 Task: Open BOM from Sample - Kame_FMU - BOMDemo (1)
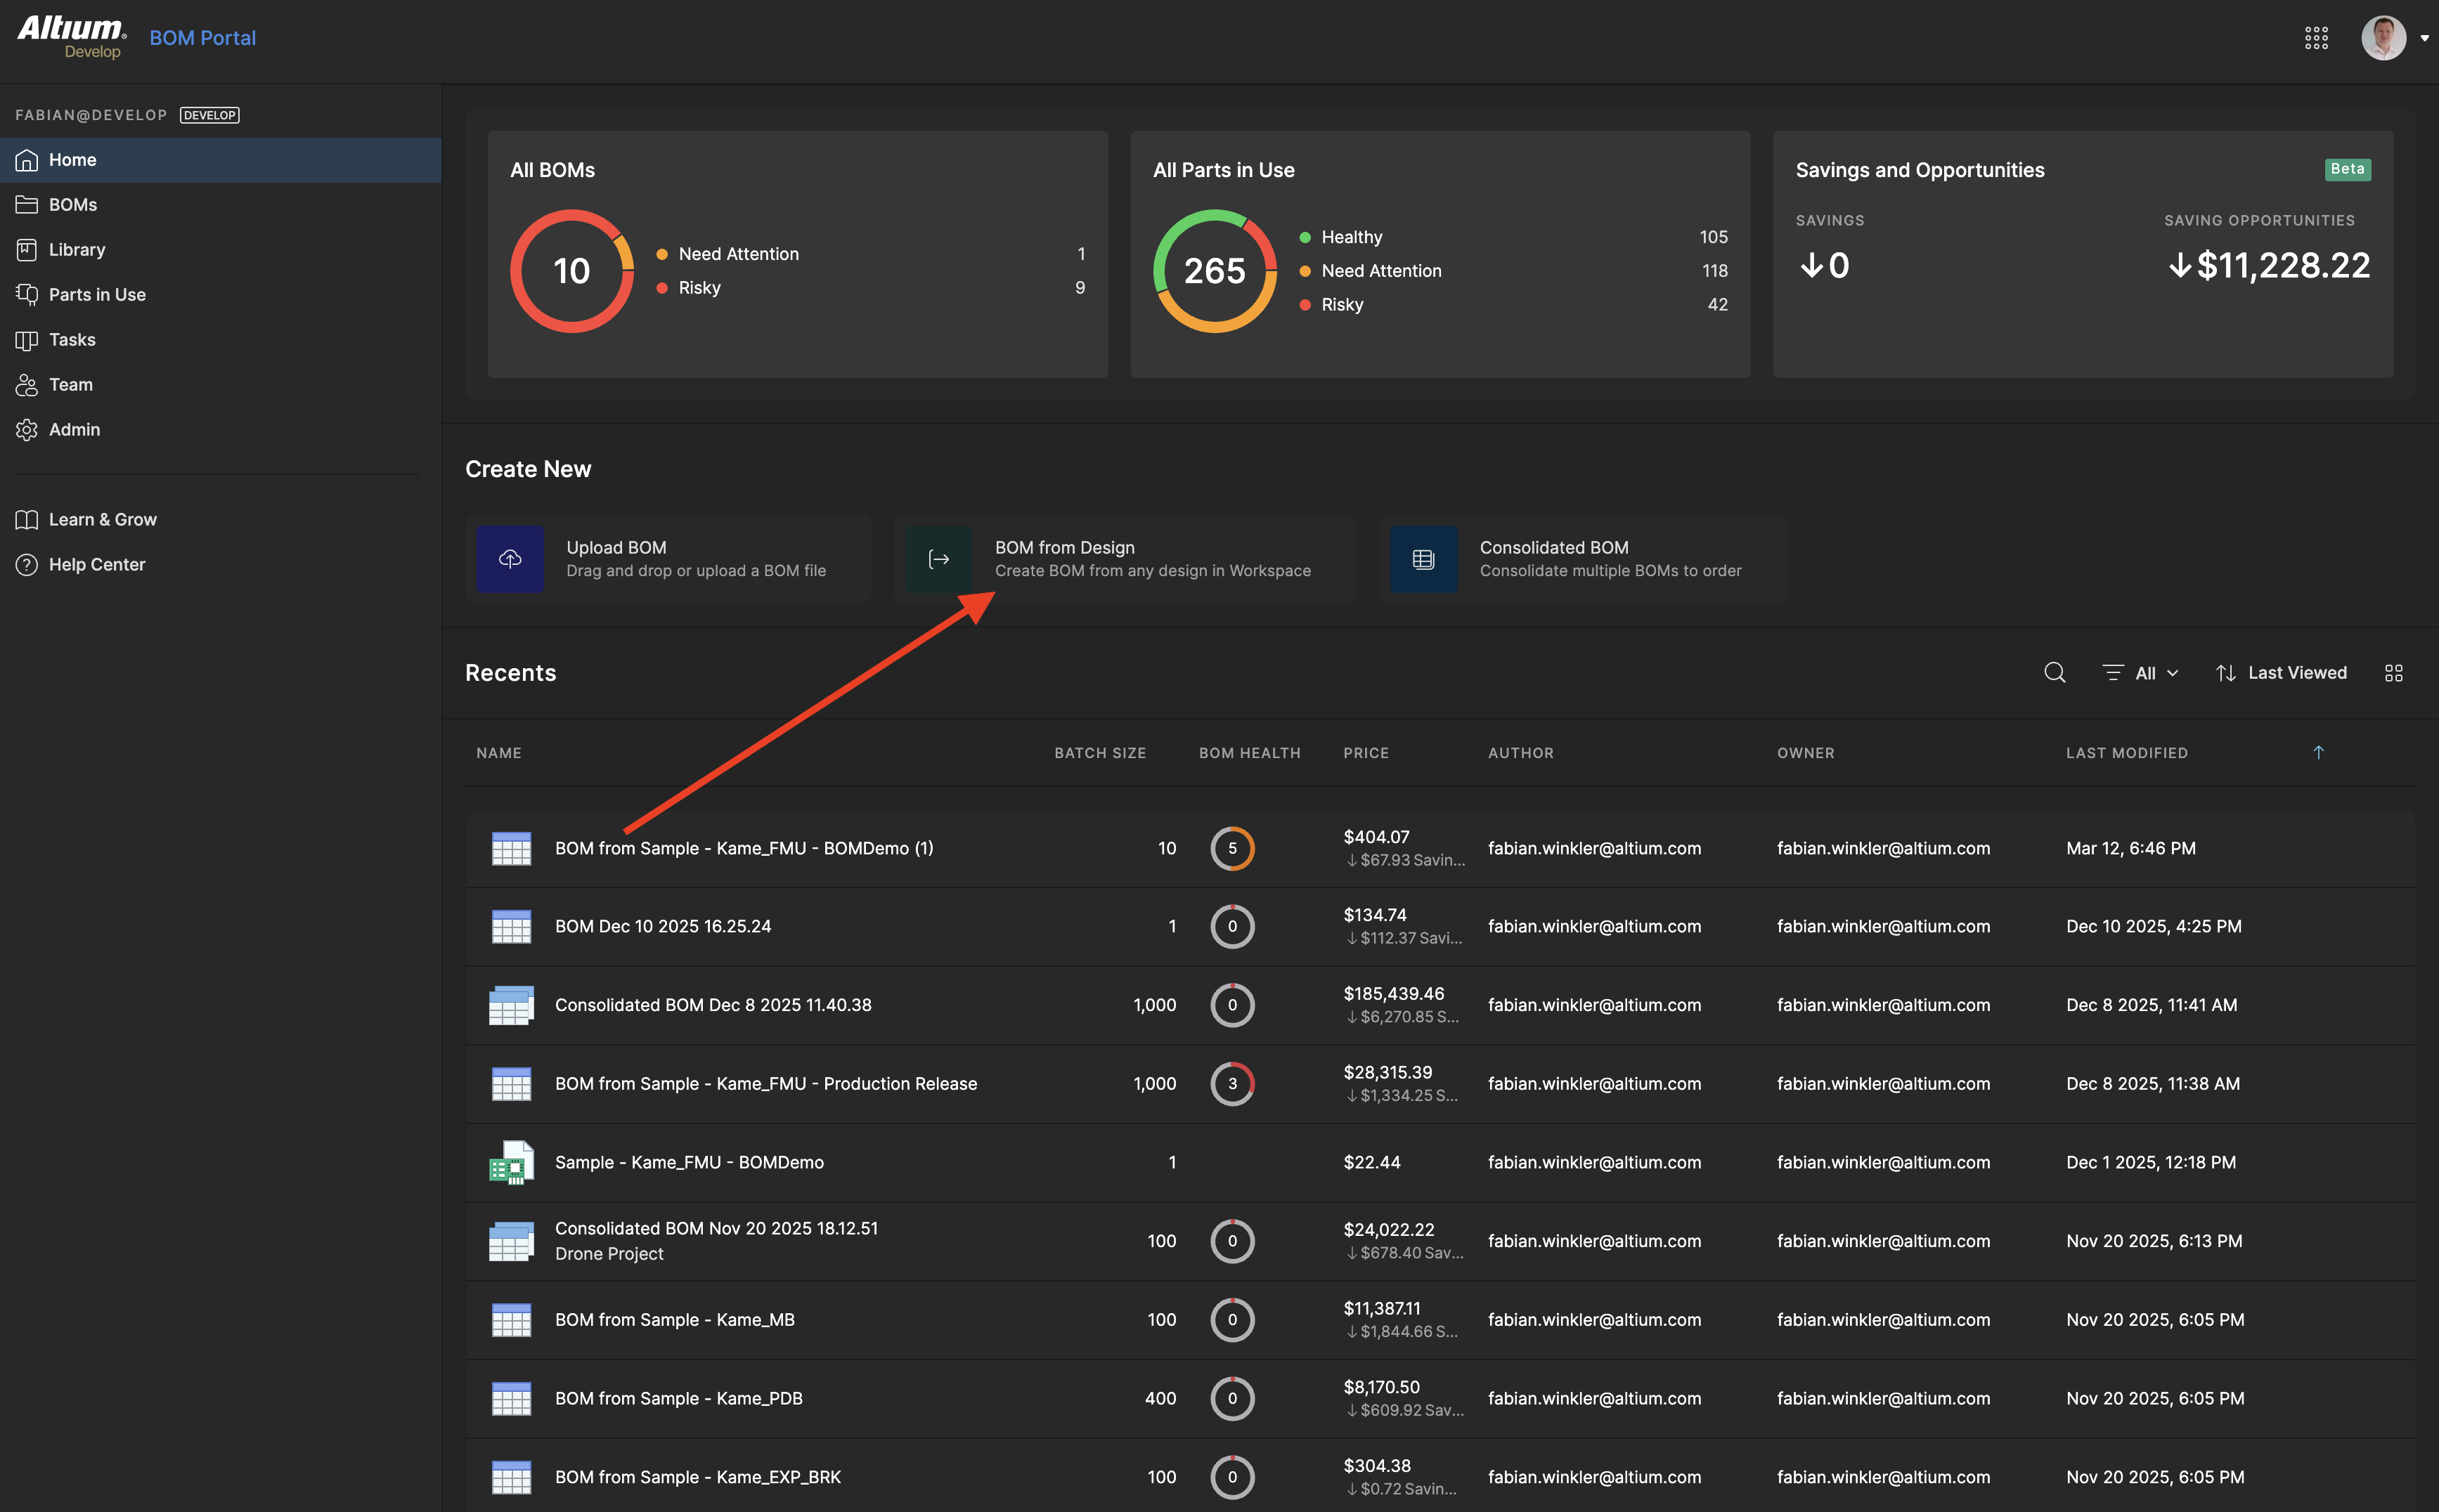[744, 848]
